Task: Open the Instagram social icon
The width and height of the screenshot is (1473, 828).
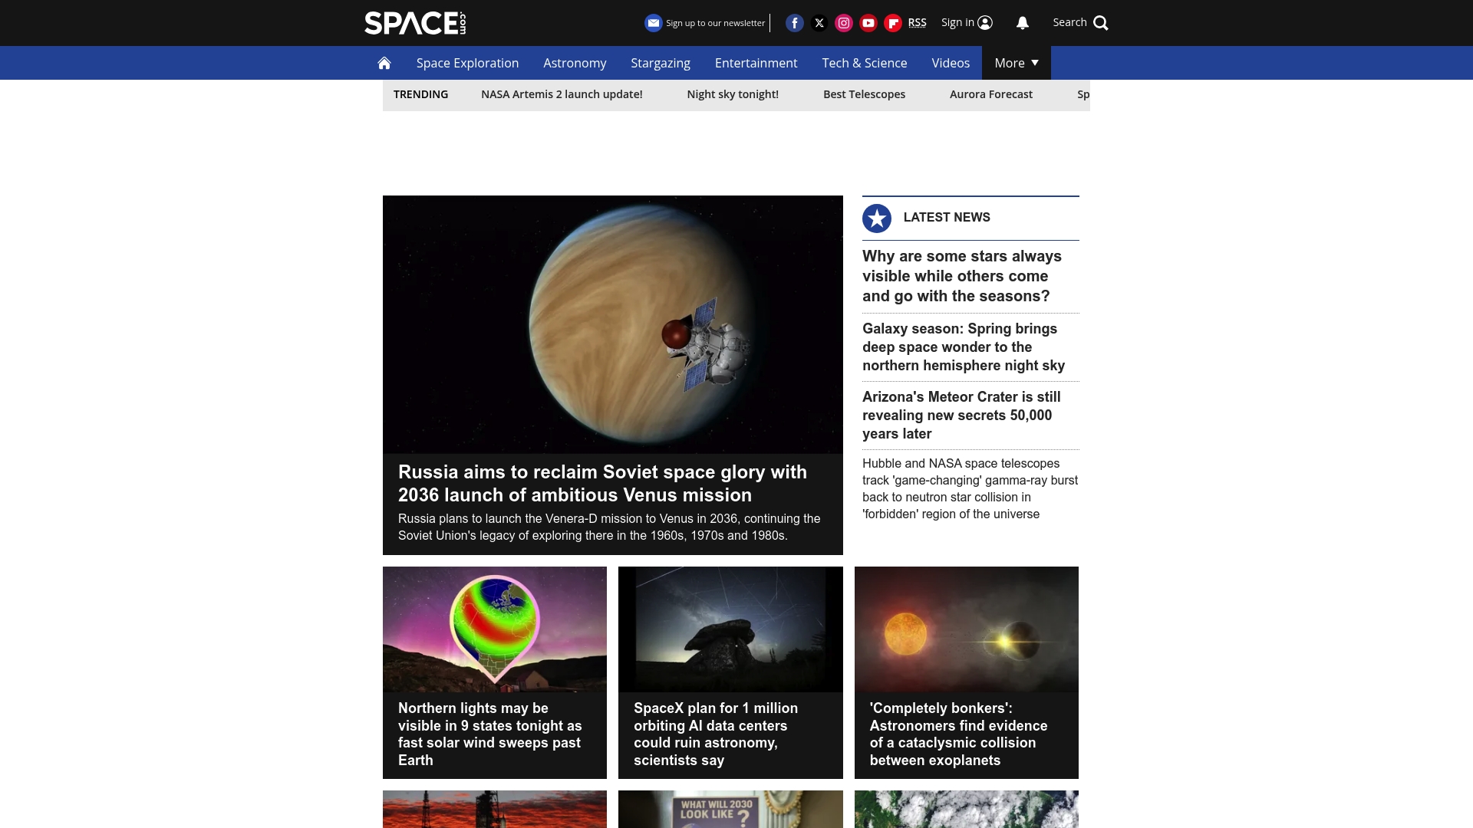Action: (844, 23)
